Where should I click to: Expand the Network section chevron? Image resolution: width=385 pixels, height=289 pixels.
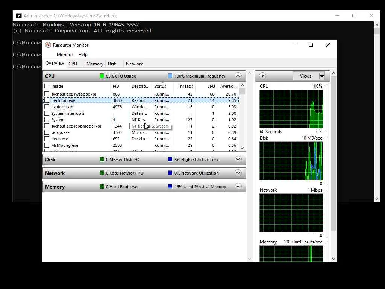(238, 173)
